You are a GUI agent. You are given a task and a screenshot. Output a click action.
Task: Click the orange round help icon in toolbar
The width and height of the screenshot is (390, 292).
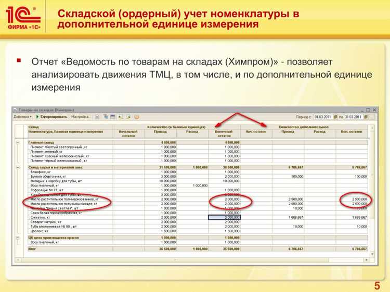coord(136,117)
